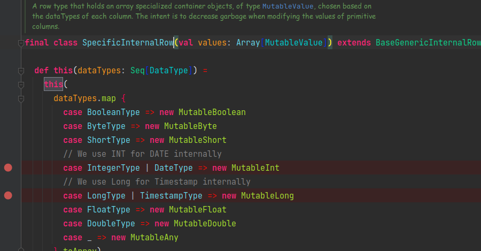Click IntegerType case pattern
481x251 pixels.
[113, 168]
